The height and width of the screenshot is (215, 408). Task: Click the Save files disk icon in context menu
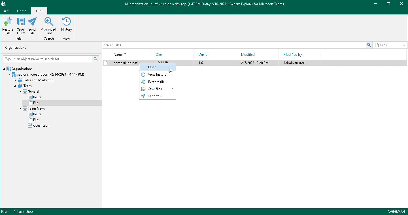pos(143,89)
